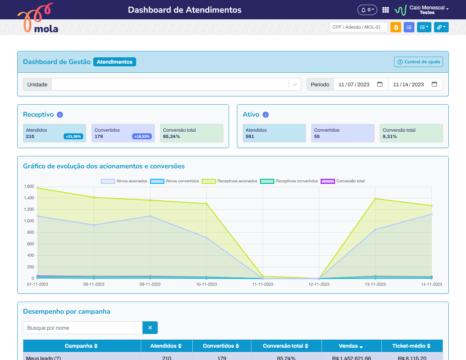
Task: Open the blue list dropdown button
Action: (x=424, y=27)
